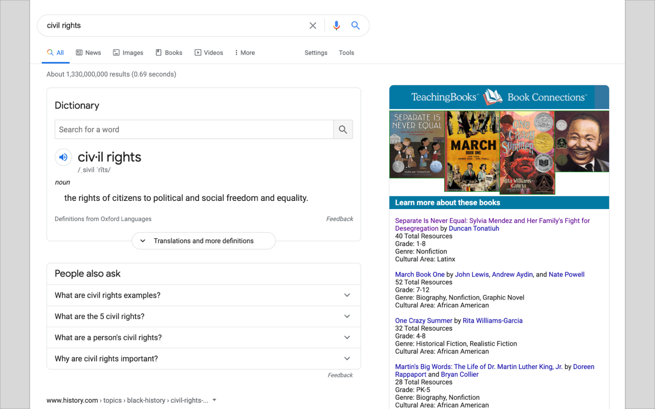
Task: Click Feedback under the dictionary definition
Action: coord(340,219)
